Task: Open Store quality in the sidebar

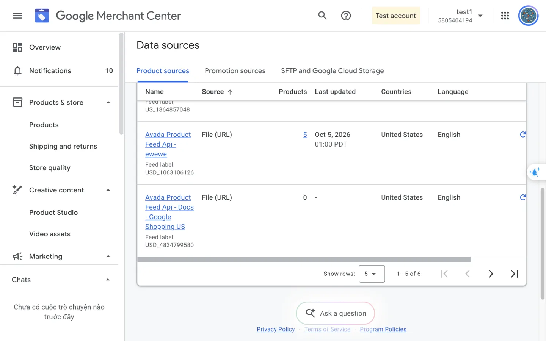Action: pyautogui.click(x=50, y=167)
